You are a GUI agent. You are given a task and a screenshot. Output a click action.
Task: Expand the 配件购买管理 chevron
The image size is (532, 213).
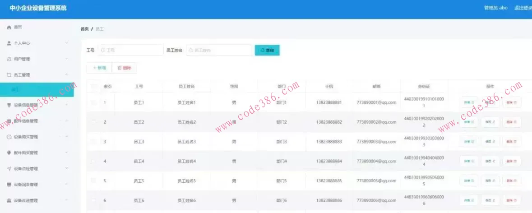(67, 153)
